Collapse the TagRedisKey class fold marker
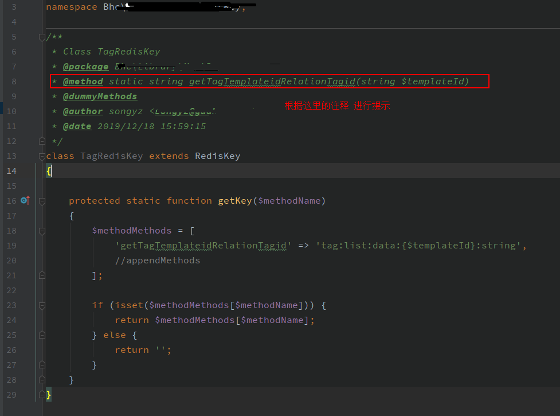Image resolution: width=560 pixels, height=416 pixels. pos(42,156)
